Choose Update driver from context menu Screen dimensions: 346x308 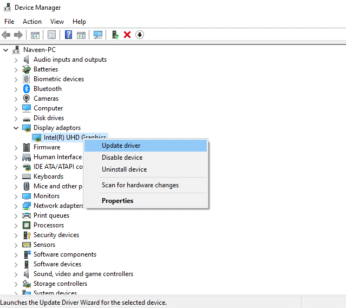[121, 146]
